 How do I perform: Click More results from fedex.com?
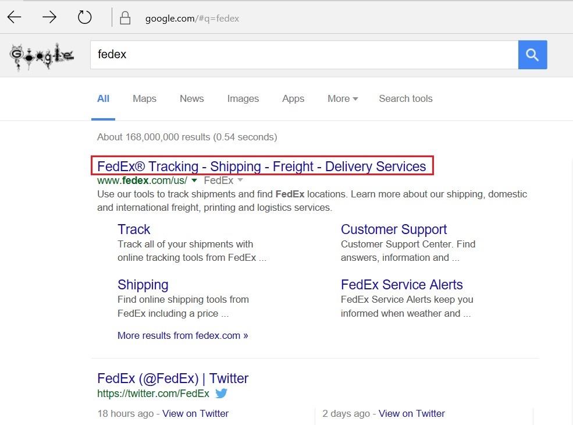183,335
